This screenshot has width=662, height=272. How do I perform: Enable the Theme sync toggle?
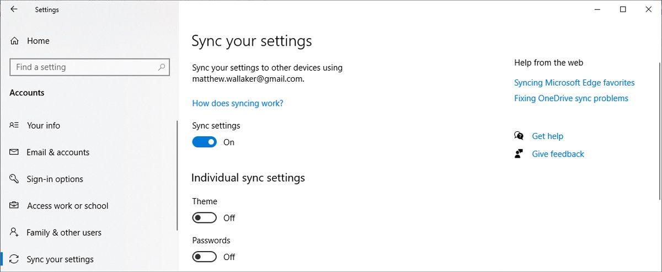tap(204, 218)
